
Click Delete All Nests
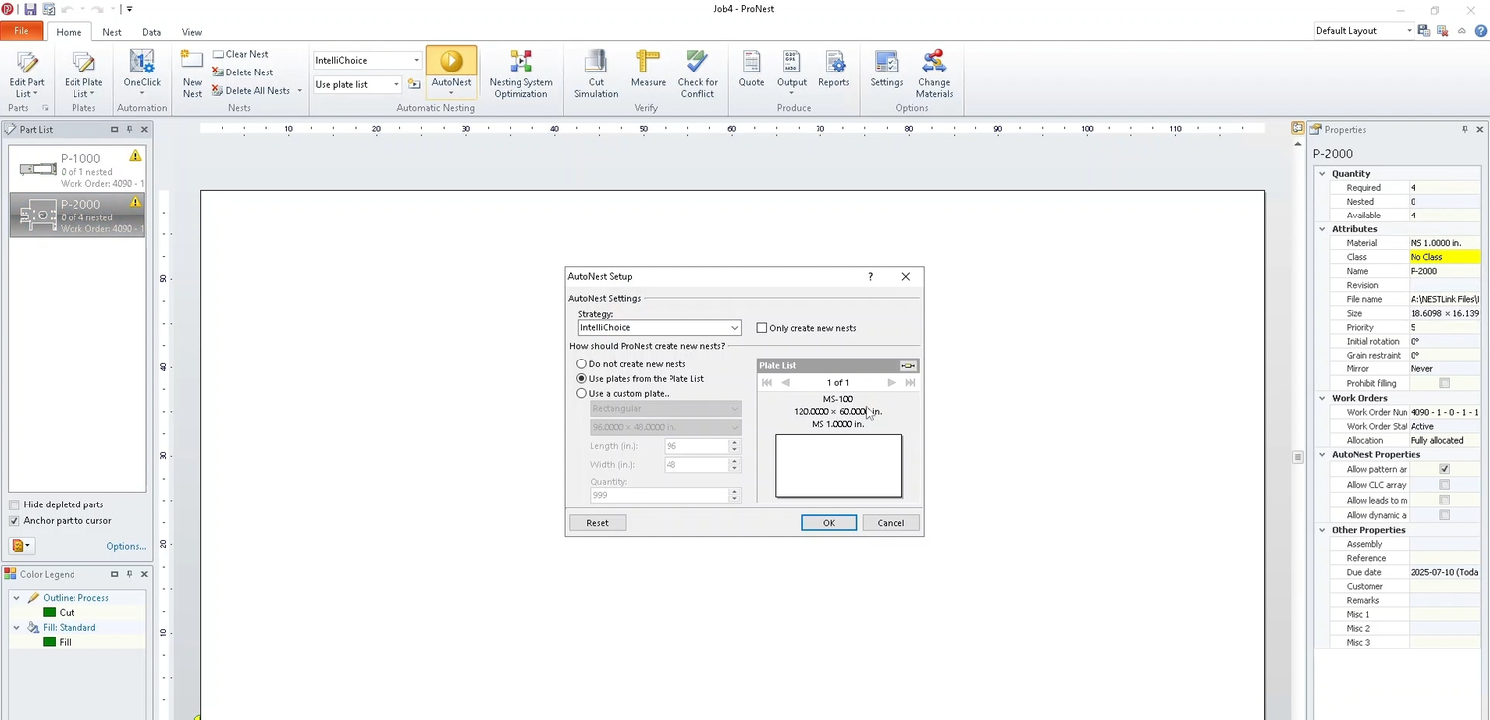pos(250,90)
